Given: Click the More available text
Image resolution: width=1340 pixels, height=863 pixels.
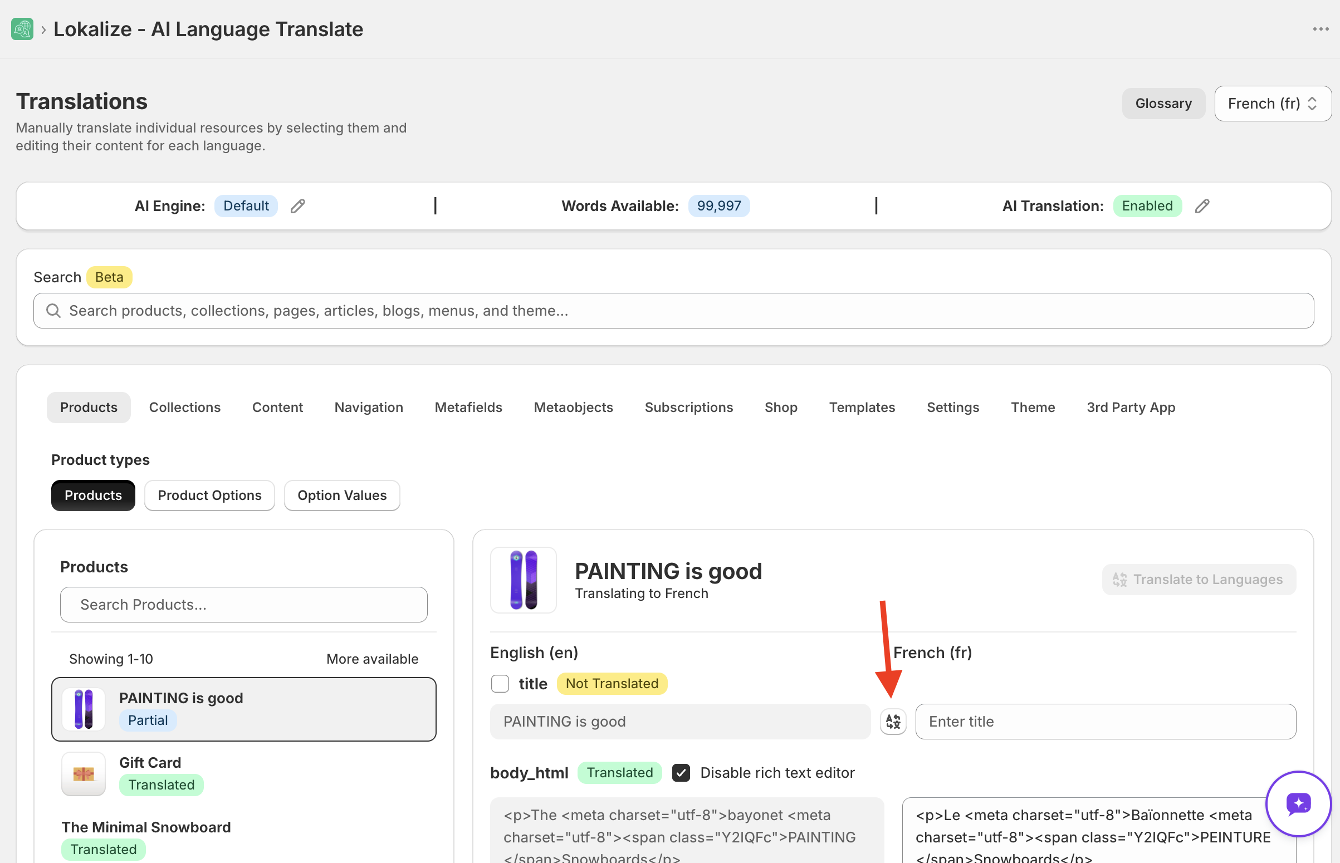Looking at the screenshot, I should 372,659.
